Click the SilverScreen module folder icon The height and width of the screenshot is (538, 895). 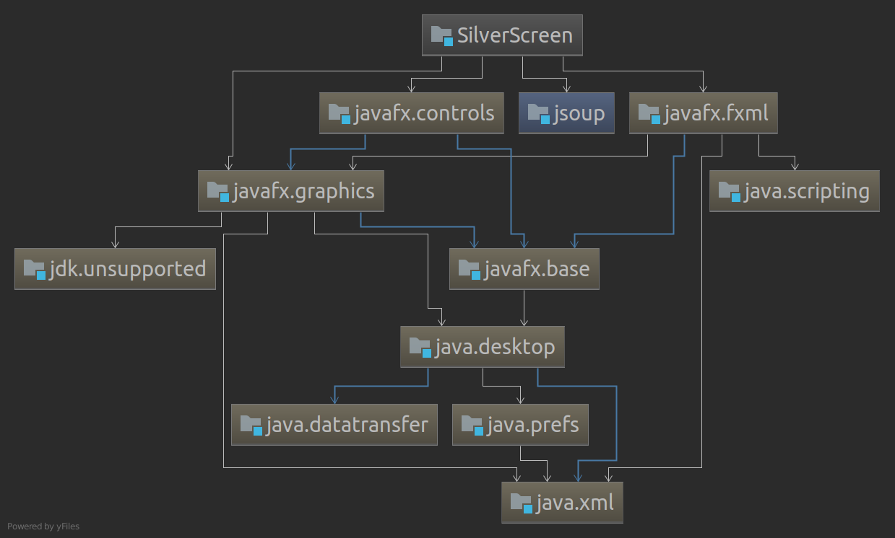click(x=442, y=35)
